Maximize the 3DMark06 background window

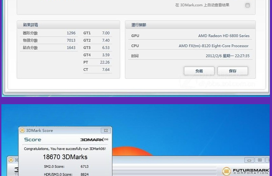(260, 160)
